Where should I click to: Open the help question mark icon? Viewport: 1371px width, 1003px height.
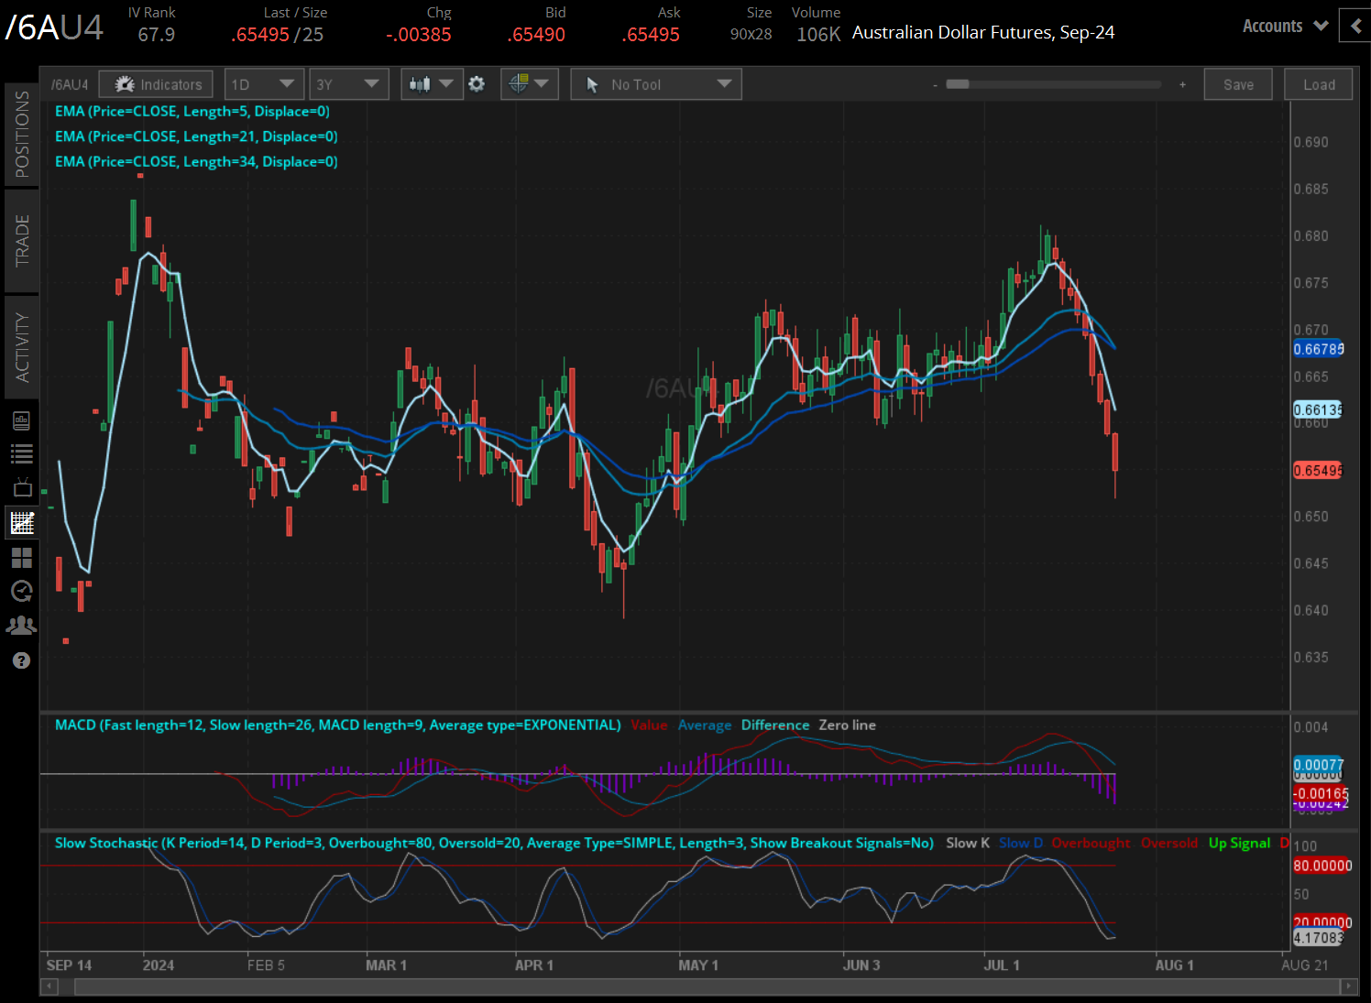point(21,660)
